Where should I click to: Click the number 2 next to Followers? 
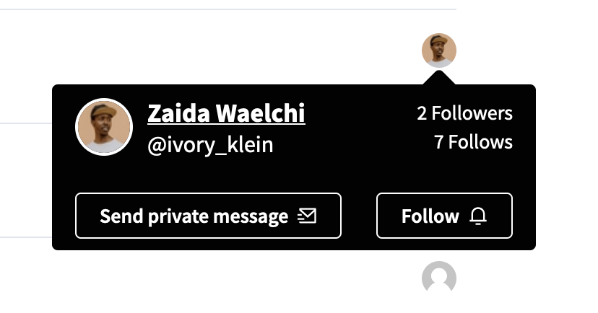[422, 113]
